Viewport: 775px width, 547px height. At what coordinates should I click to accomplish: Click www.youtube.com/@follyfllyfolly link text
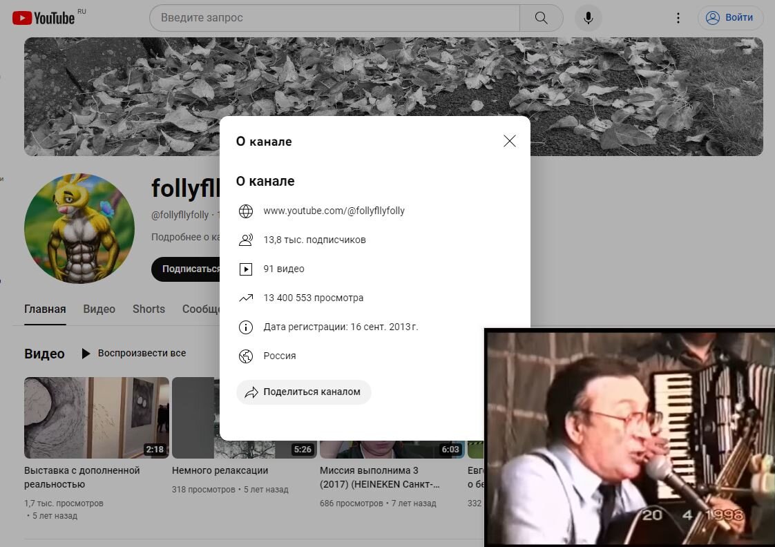(334, 211)
